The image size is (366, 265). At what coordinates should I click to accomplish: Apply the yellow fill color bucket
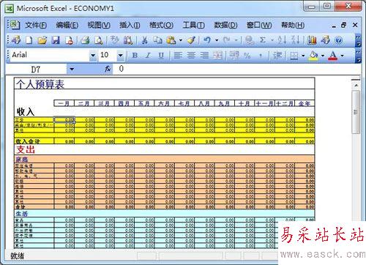click(x=313, y=56)
